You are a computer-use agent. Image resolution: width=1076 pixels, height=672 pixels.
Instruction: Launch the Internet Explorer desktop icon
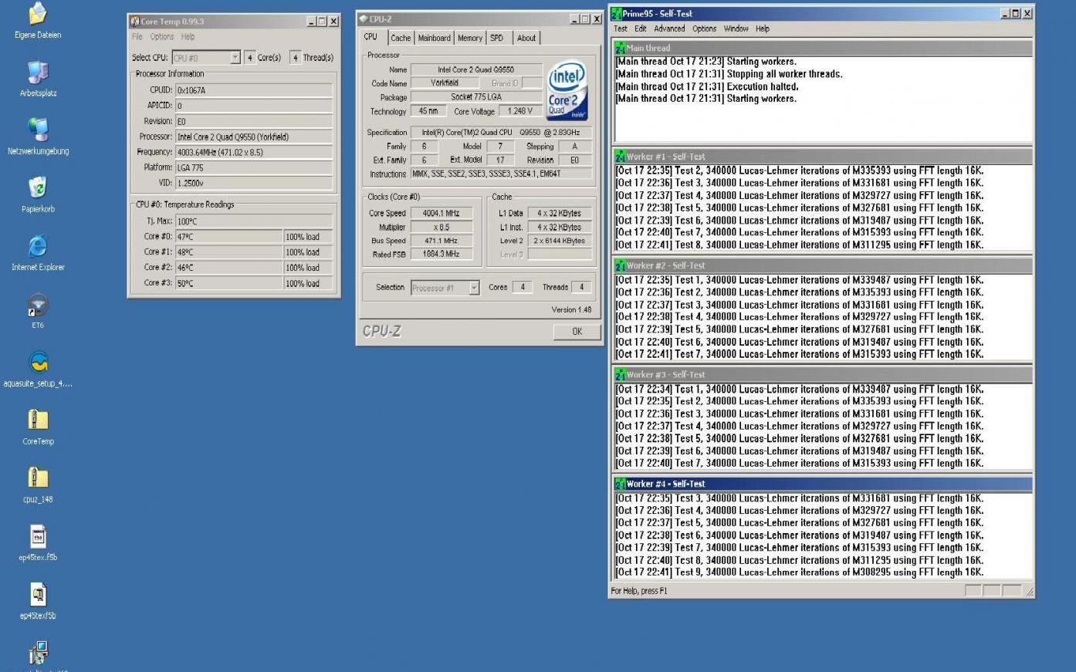coord(38,246)
